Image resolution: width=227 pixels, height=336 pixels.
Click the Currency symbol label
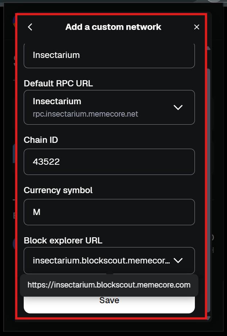coord(58,190)
